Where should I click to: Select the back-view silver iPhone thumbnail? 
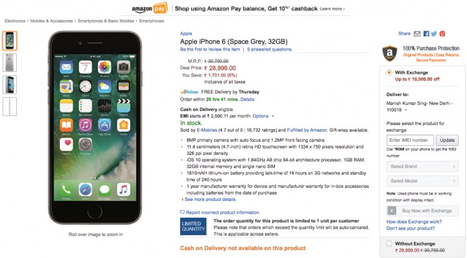tap(10, 62)
